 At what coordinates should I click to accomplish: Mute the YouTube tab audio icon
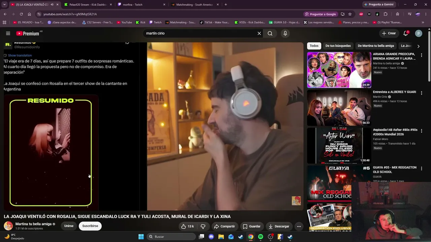coord(52,5)
